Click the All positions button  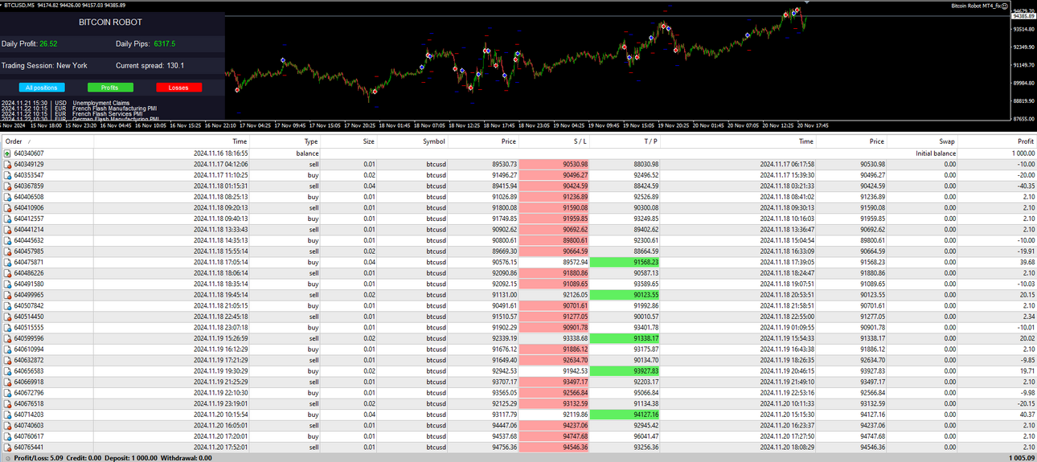pyautogui.click(x=42, y=88)
